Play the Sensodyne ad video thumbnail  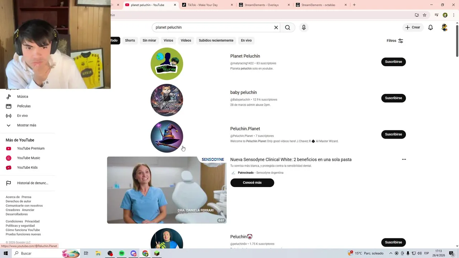point(167,190)
